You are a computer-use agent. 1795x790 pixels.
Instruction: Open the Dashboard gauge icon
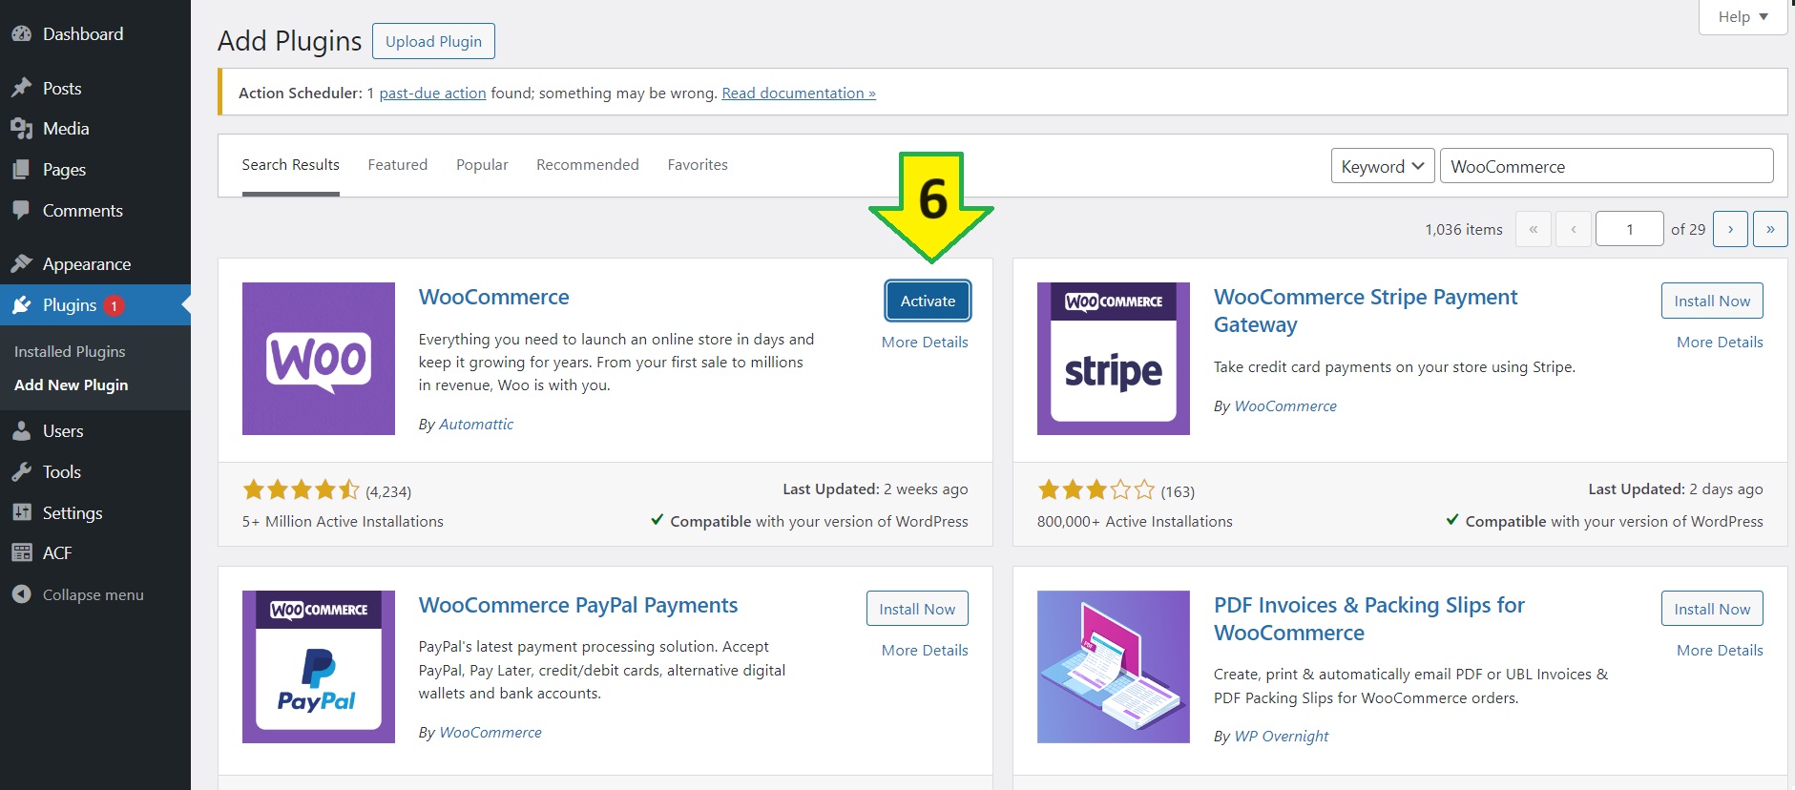pyautogui.click(x=21, y=34)
